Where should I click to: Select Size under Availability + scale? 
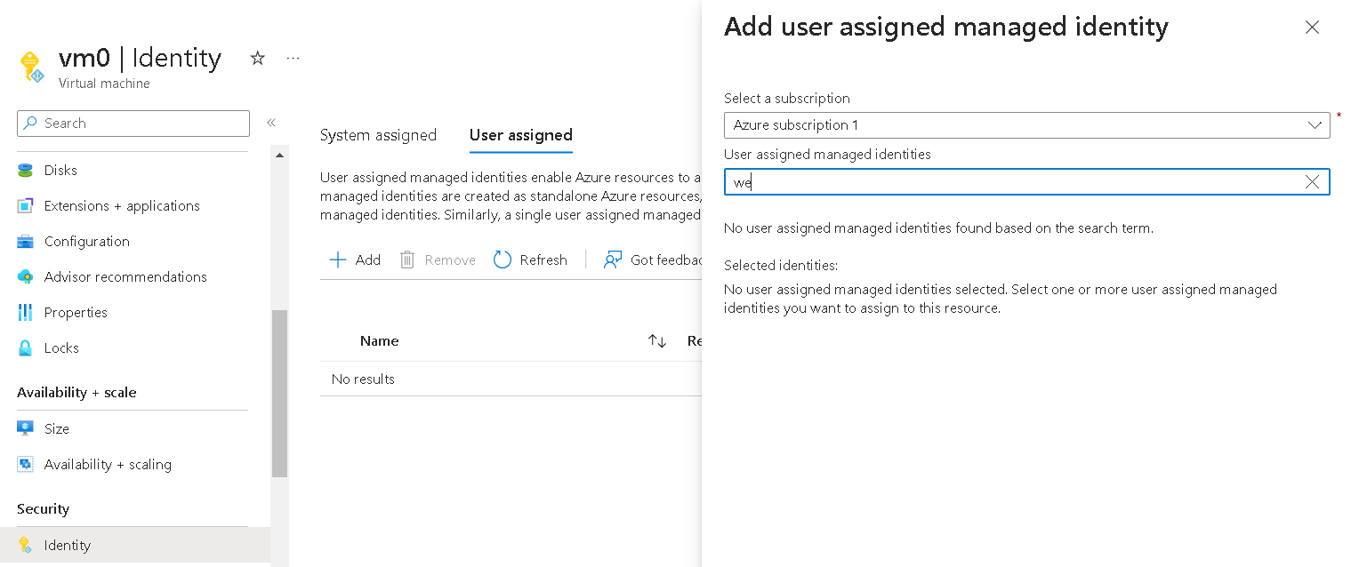point(54,428)
